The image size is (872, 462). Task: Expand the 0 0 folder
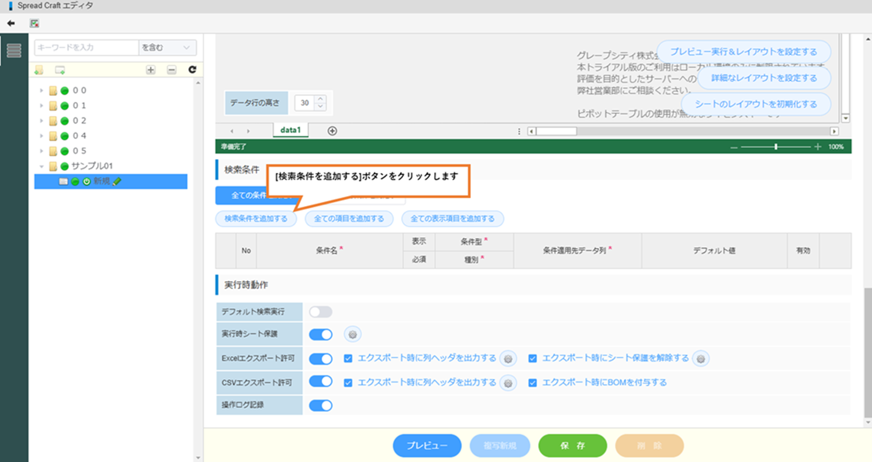[x=42, y=91]
